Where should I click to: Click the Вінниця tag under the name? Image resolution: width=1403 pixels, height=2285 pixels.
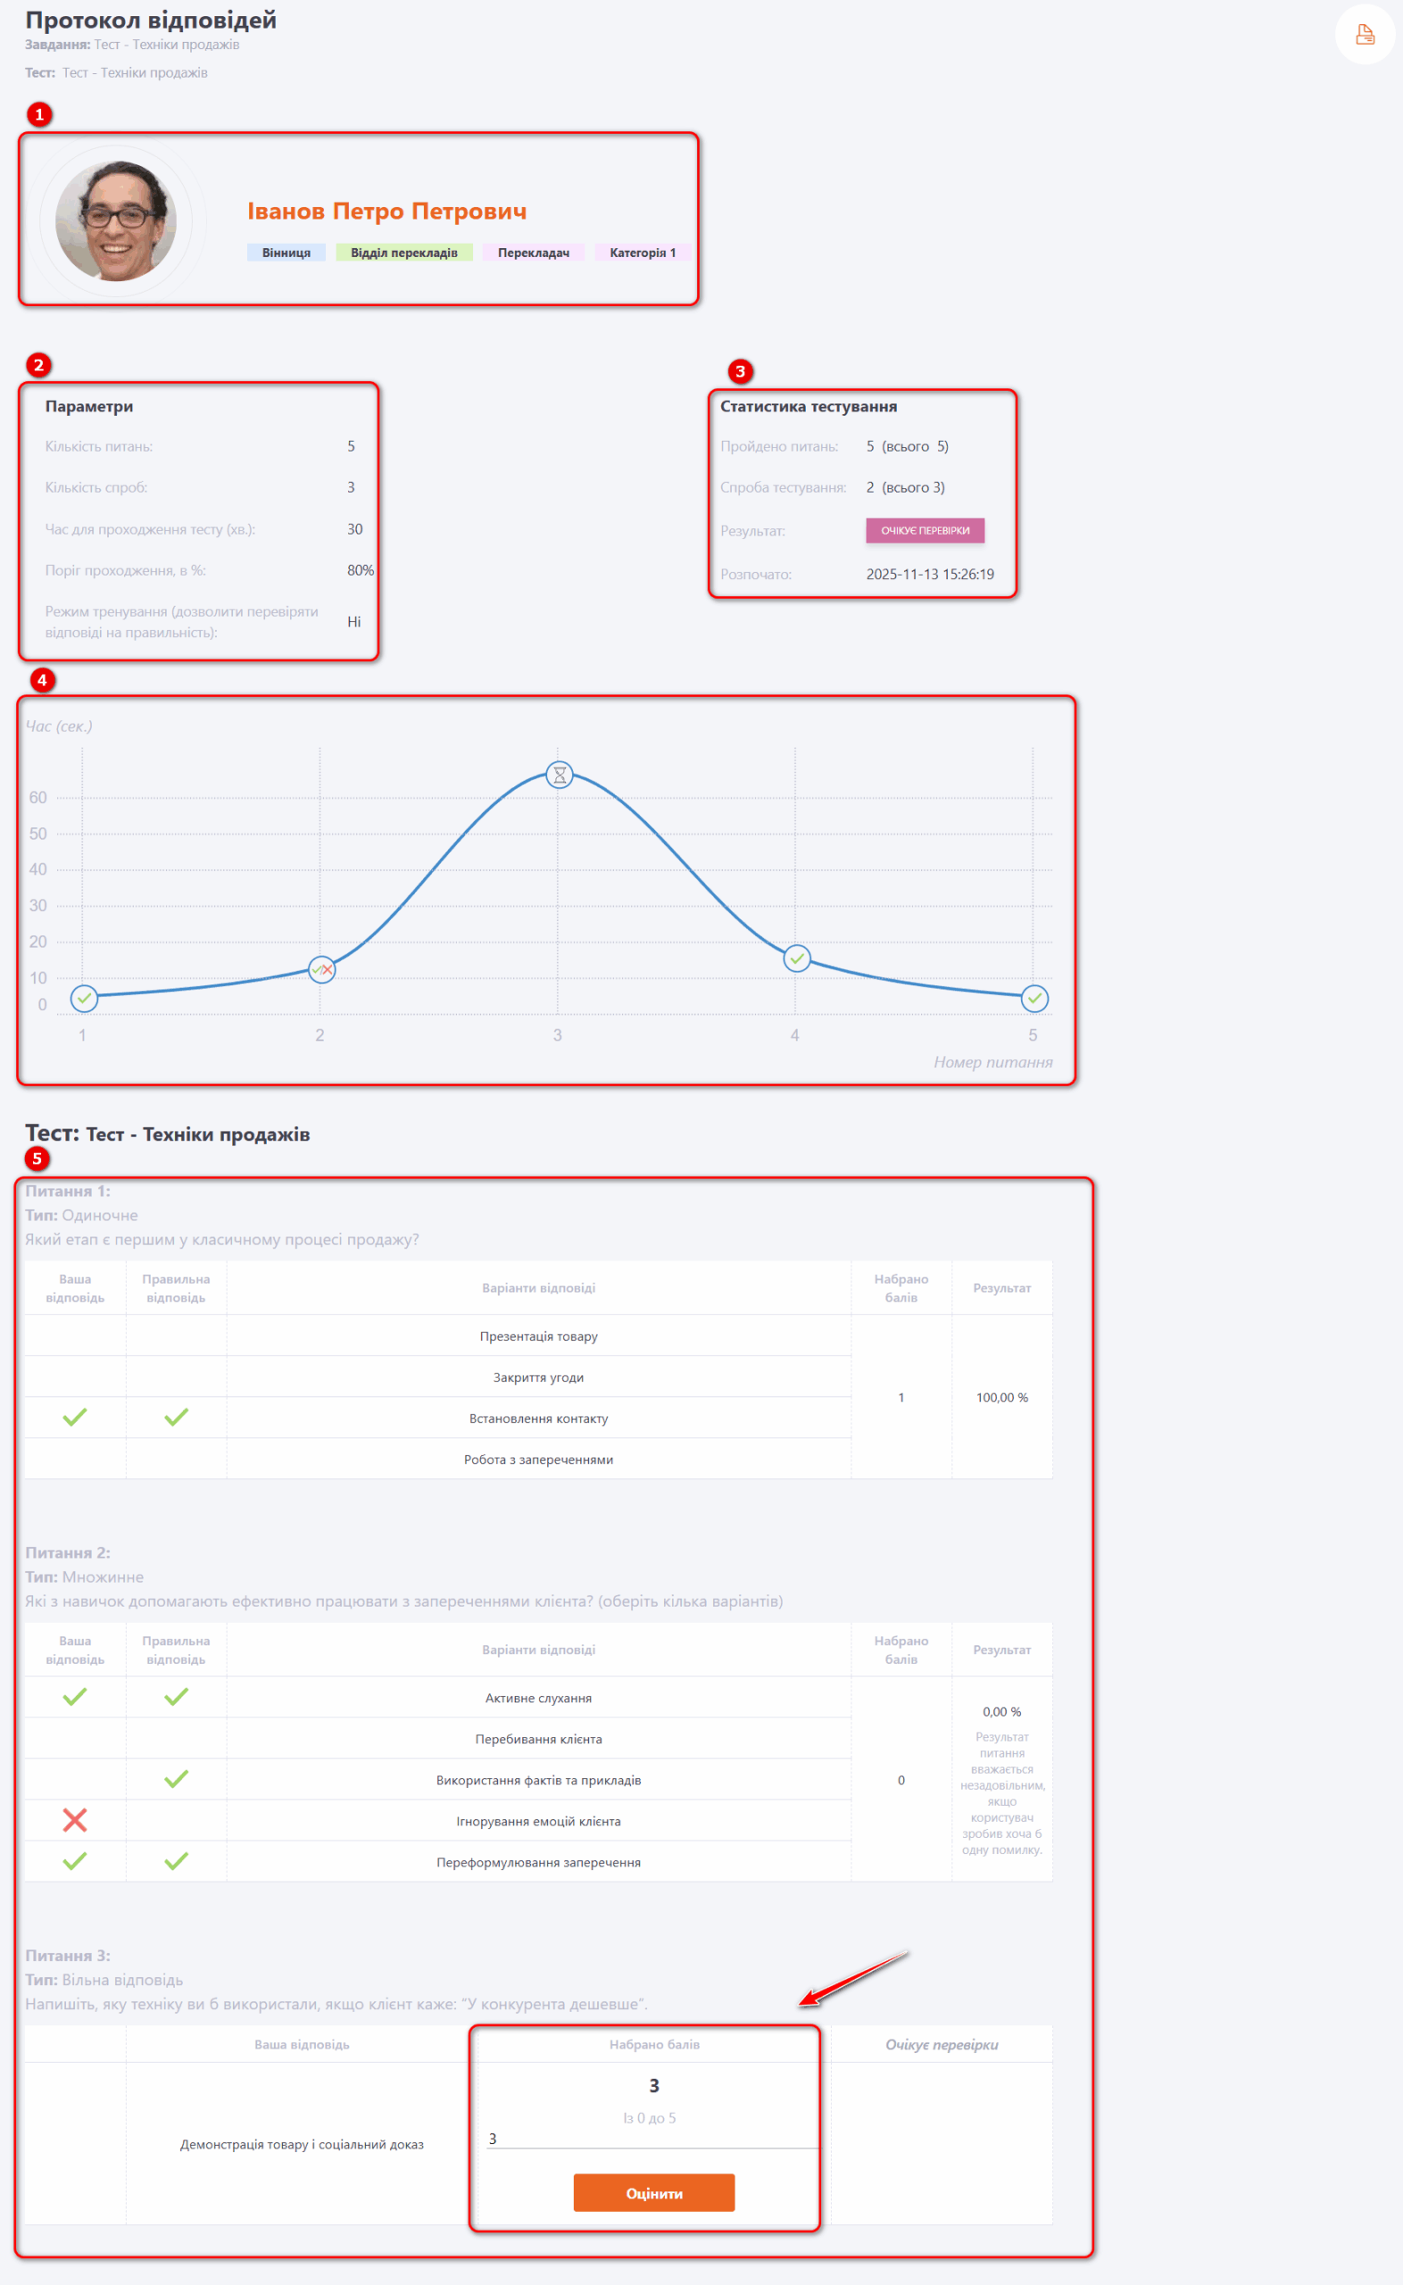[x=286, y=253]
